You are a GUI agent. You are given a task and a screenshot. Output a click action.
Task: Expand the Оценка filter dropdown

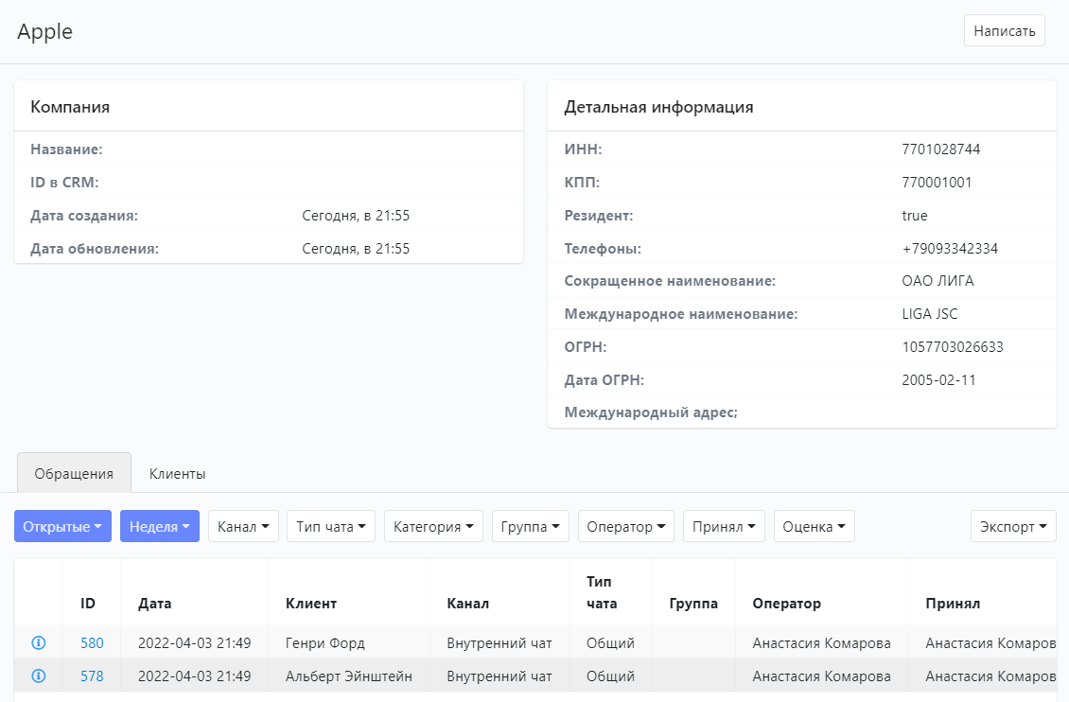(x=814, y=526)
